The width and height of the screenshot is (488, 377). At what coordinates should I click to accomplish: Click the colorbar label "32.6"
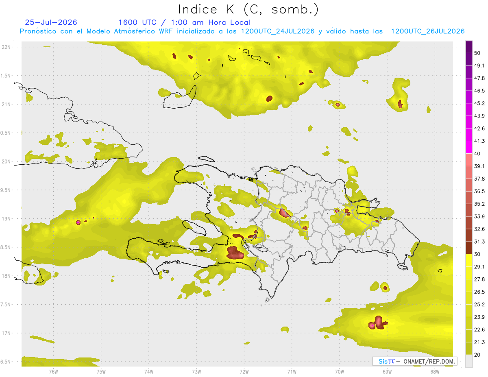[x=479, y=229]
